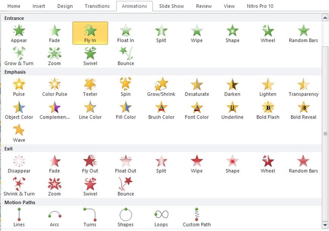Open the Nitro Pro 10 tab
This screenshot has height=231, width=329.
click(260, 6)
